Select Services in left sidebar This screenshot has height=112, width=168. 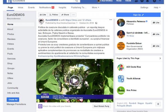[x=11, y=59]
